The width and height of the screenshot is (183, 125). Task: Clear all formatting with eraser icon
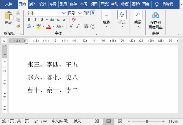(x=74, y=20)
